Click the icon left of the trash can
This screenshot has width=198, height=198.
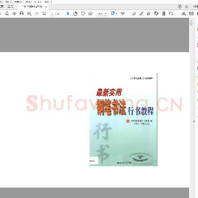(156, 14)
